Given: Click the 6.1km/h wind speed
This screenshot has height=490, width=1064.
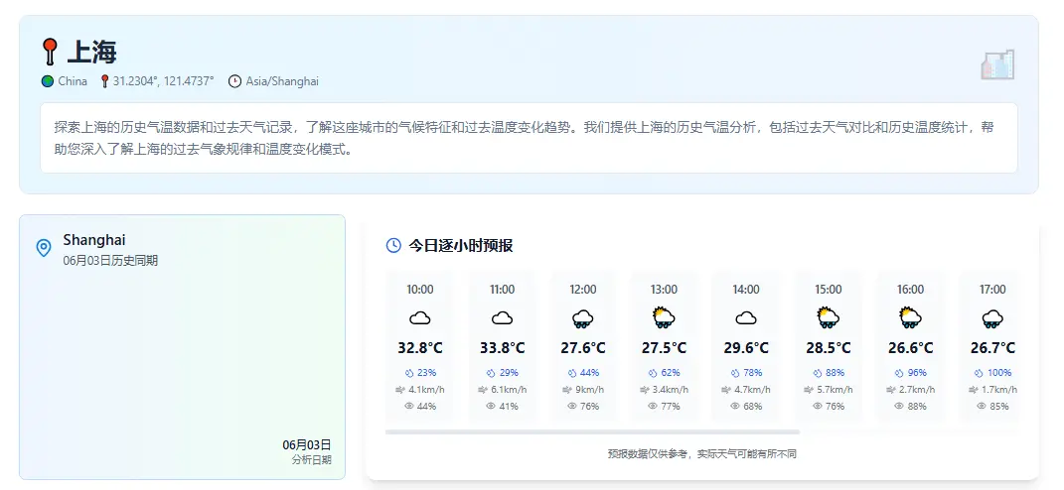Looking at the screenshot, I should pos(509,390).
